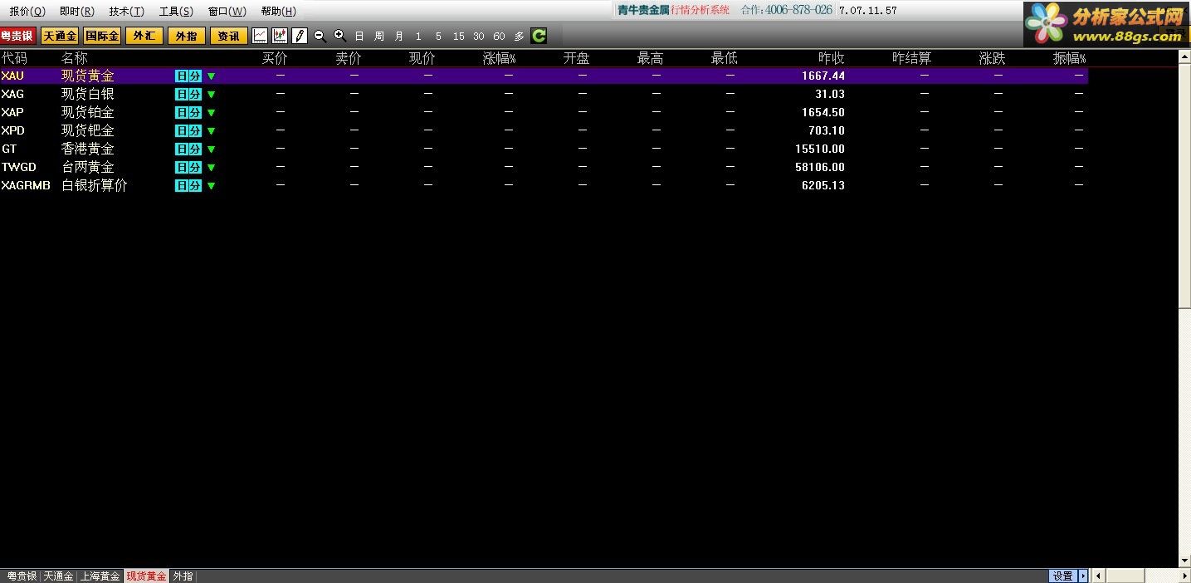This screenshot has height=583, width=1191.
Task: Switch to weekly (周) period
Action: [x=379, y=37]
